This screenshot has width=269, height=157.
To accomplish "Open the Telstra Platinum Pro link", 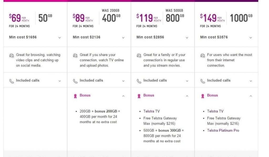I will pos(223,130).
